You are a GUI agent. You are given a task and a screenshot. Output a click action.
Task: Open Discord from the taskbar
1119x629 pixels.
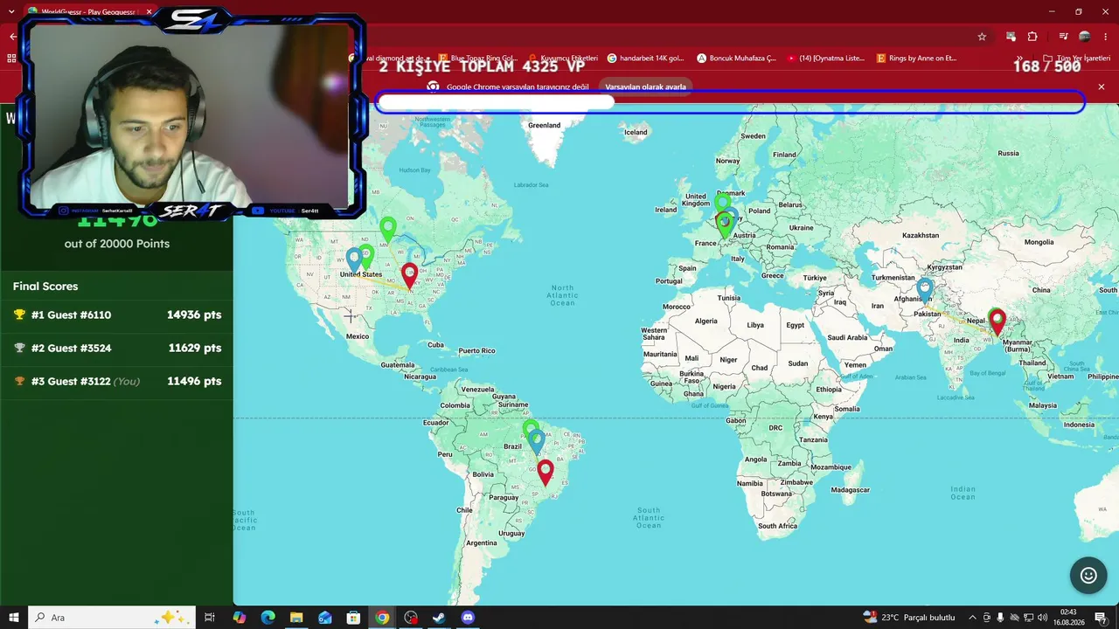468,618
